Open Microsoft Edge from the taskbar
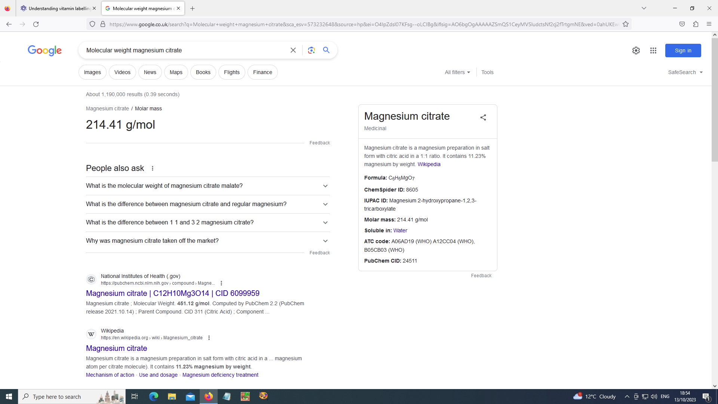This screenshot has width=718, height=404. coord(154,397)
